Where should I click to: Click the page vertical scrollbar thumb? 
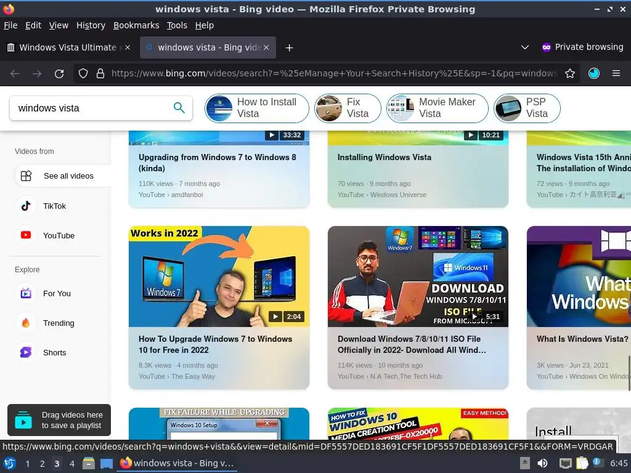click(629, 373)
